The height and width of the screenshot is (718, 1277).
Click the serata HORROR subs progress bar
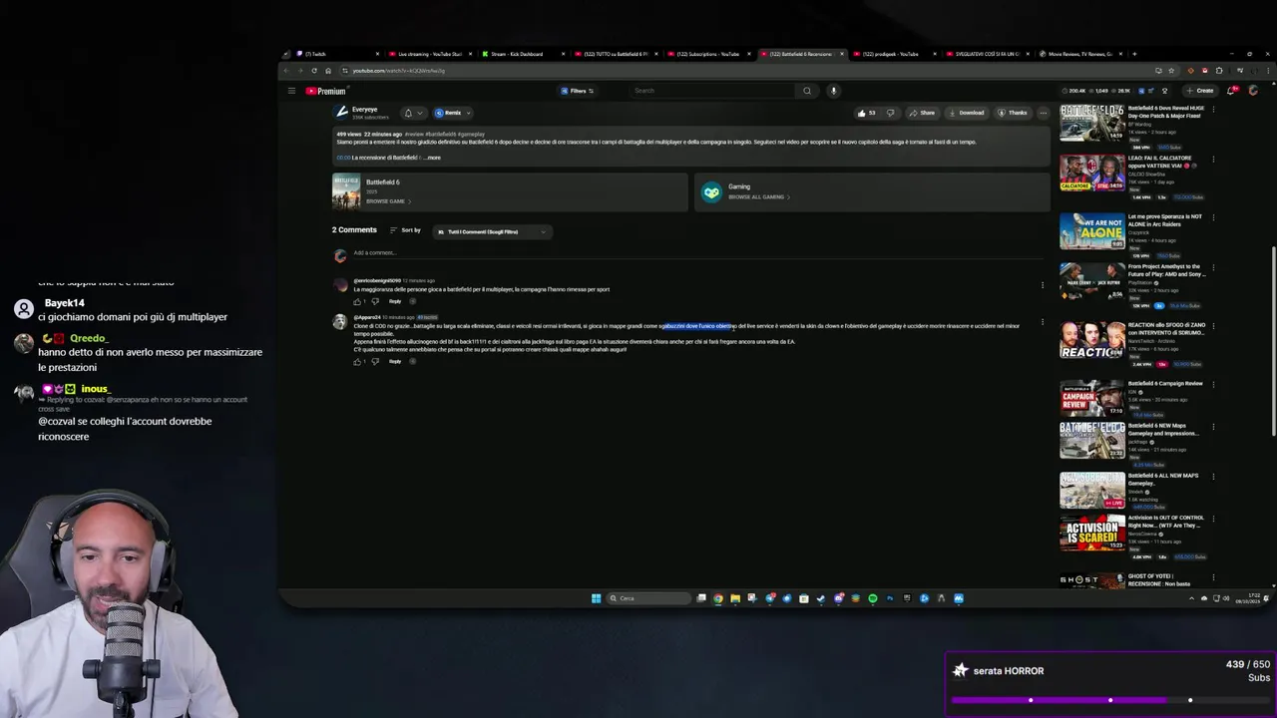coord(1110,700)
